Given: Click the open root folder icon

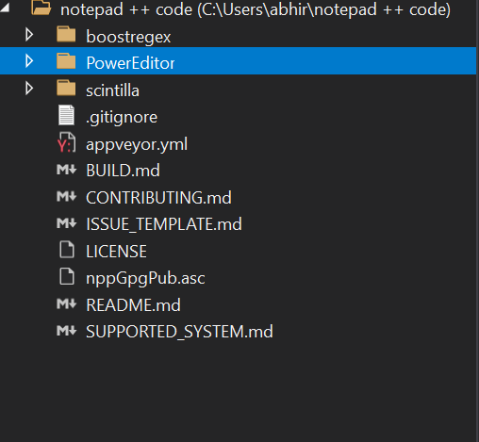Looking at the screenshot, I should coord(41,8).
